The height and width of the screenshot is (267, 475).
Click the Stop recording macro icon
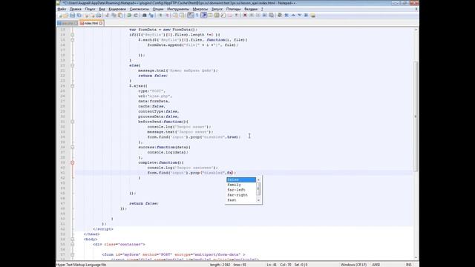252,15
